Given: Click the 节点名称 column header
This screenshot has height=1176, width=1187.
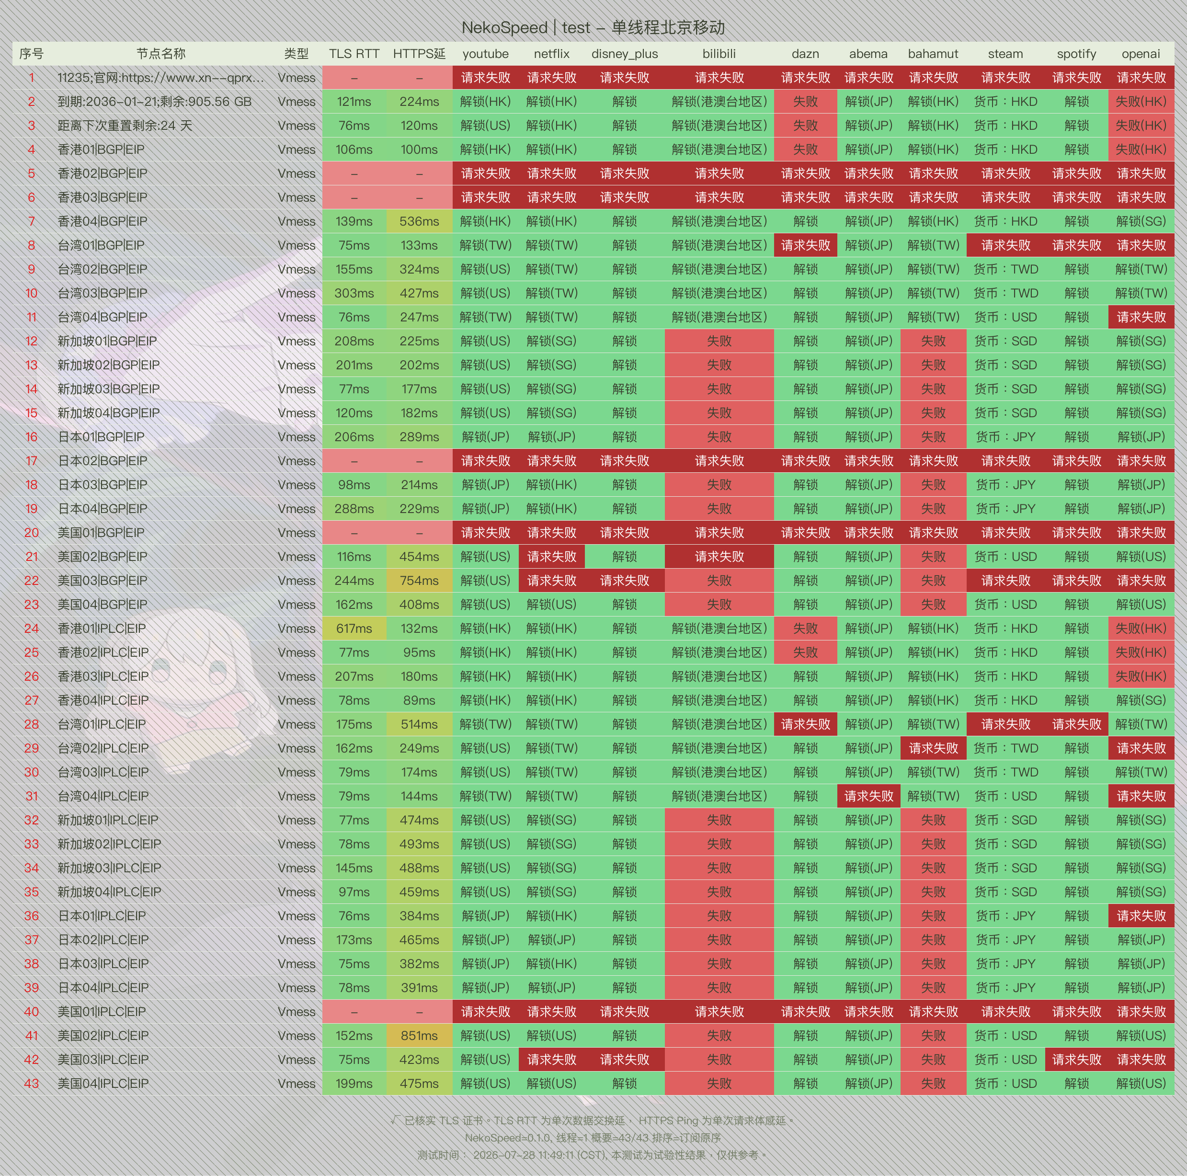Looking at the screenshot, I should (x=161, y=54).
